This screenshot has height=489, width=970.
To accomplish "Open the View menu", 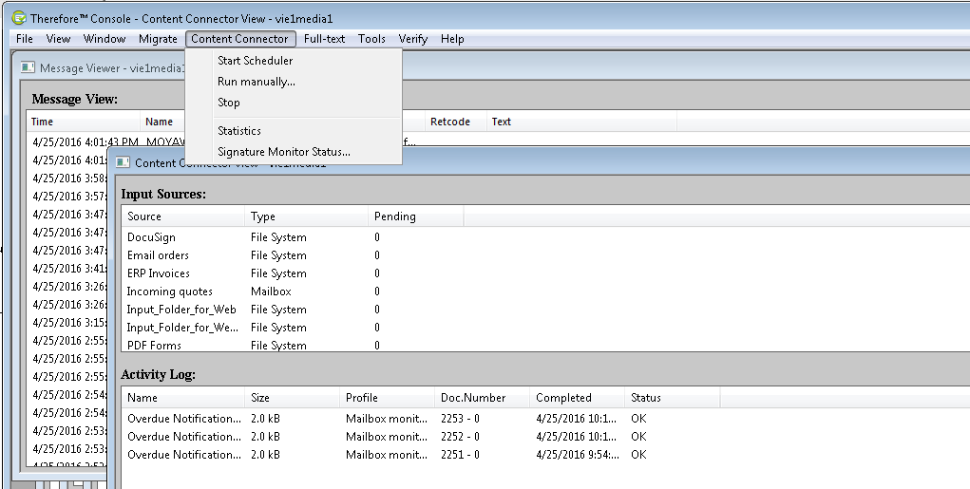I will [x=58, y=38].
